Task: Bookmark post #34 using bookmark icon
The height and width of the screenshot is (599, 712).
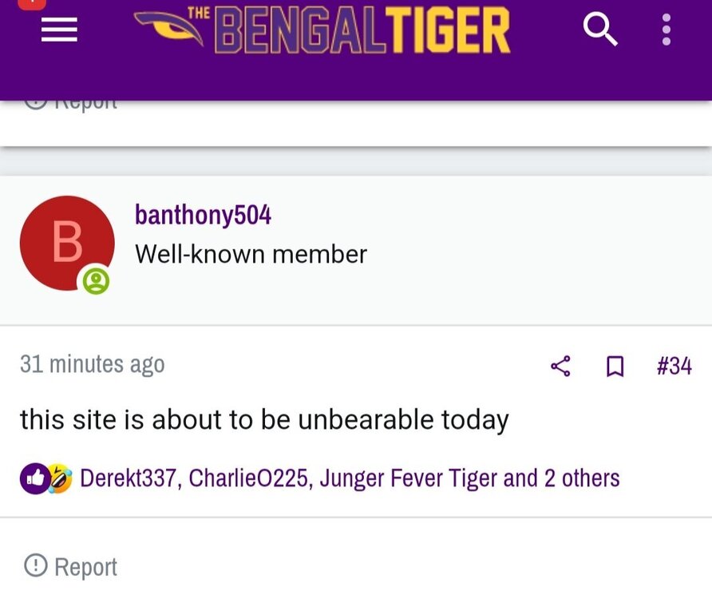Action: click(x=615, y=366)
